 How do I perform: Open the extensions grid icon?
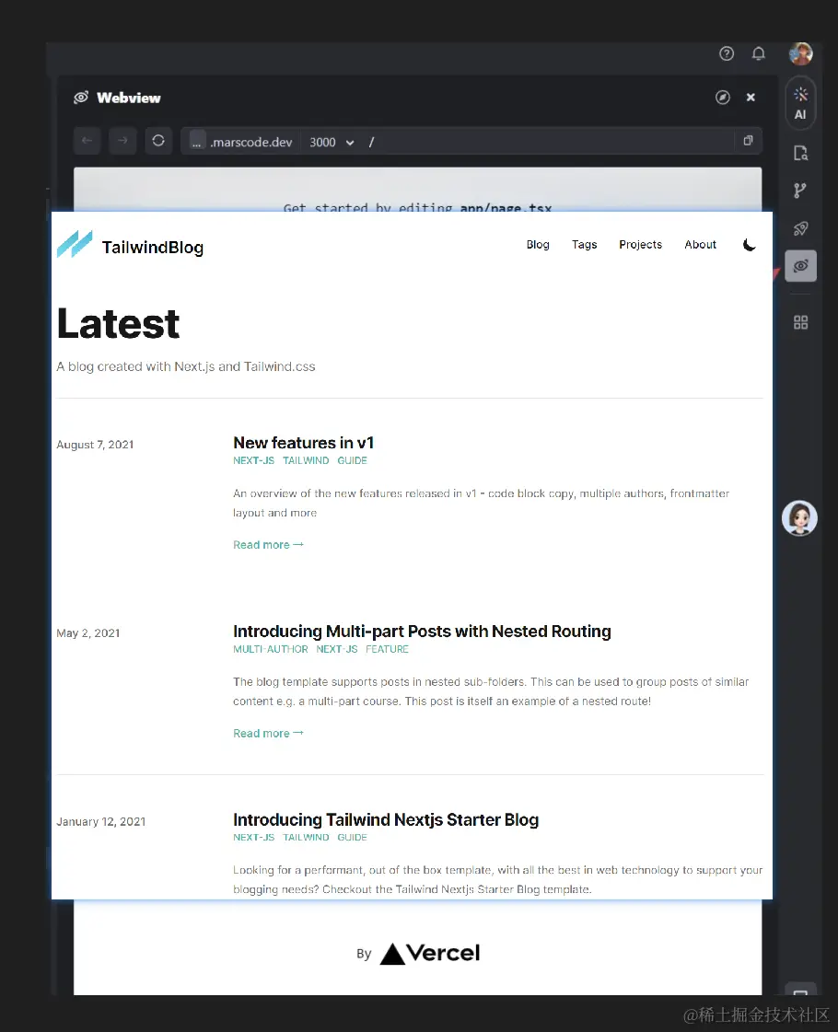(800, 322)
